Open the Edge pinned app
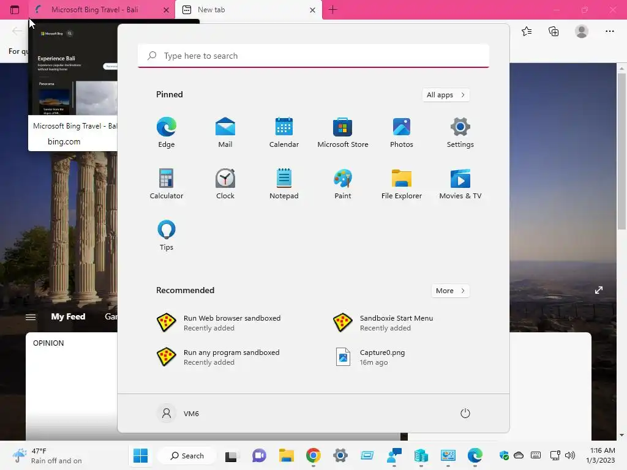The image size is (627, 470). click(x=167, y=132)
